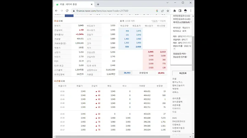The height and width of the screenshot is (138, 247).
Task: Toggle the browser side panel
Action: [x=180, y=11]
